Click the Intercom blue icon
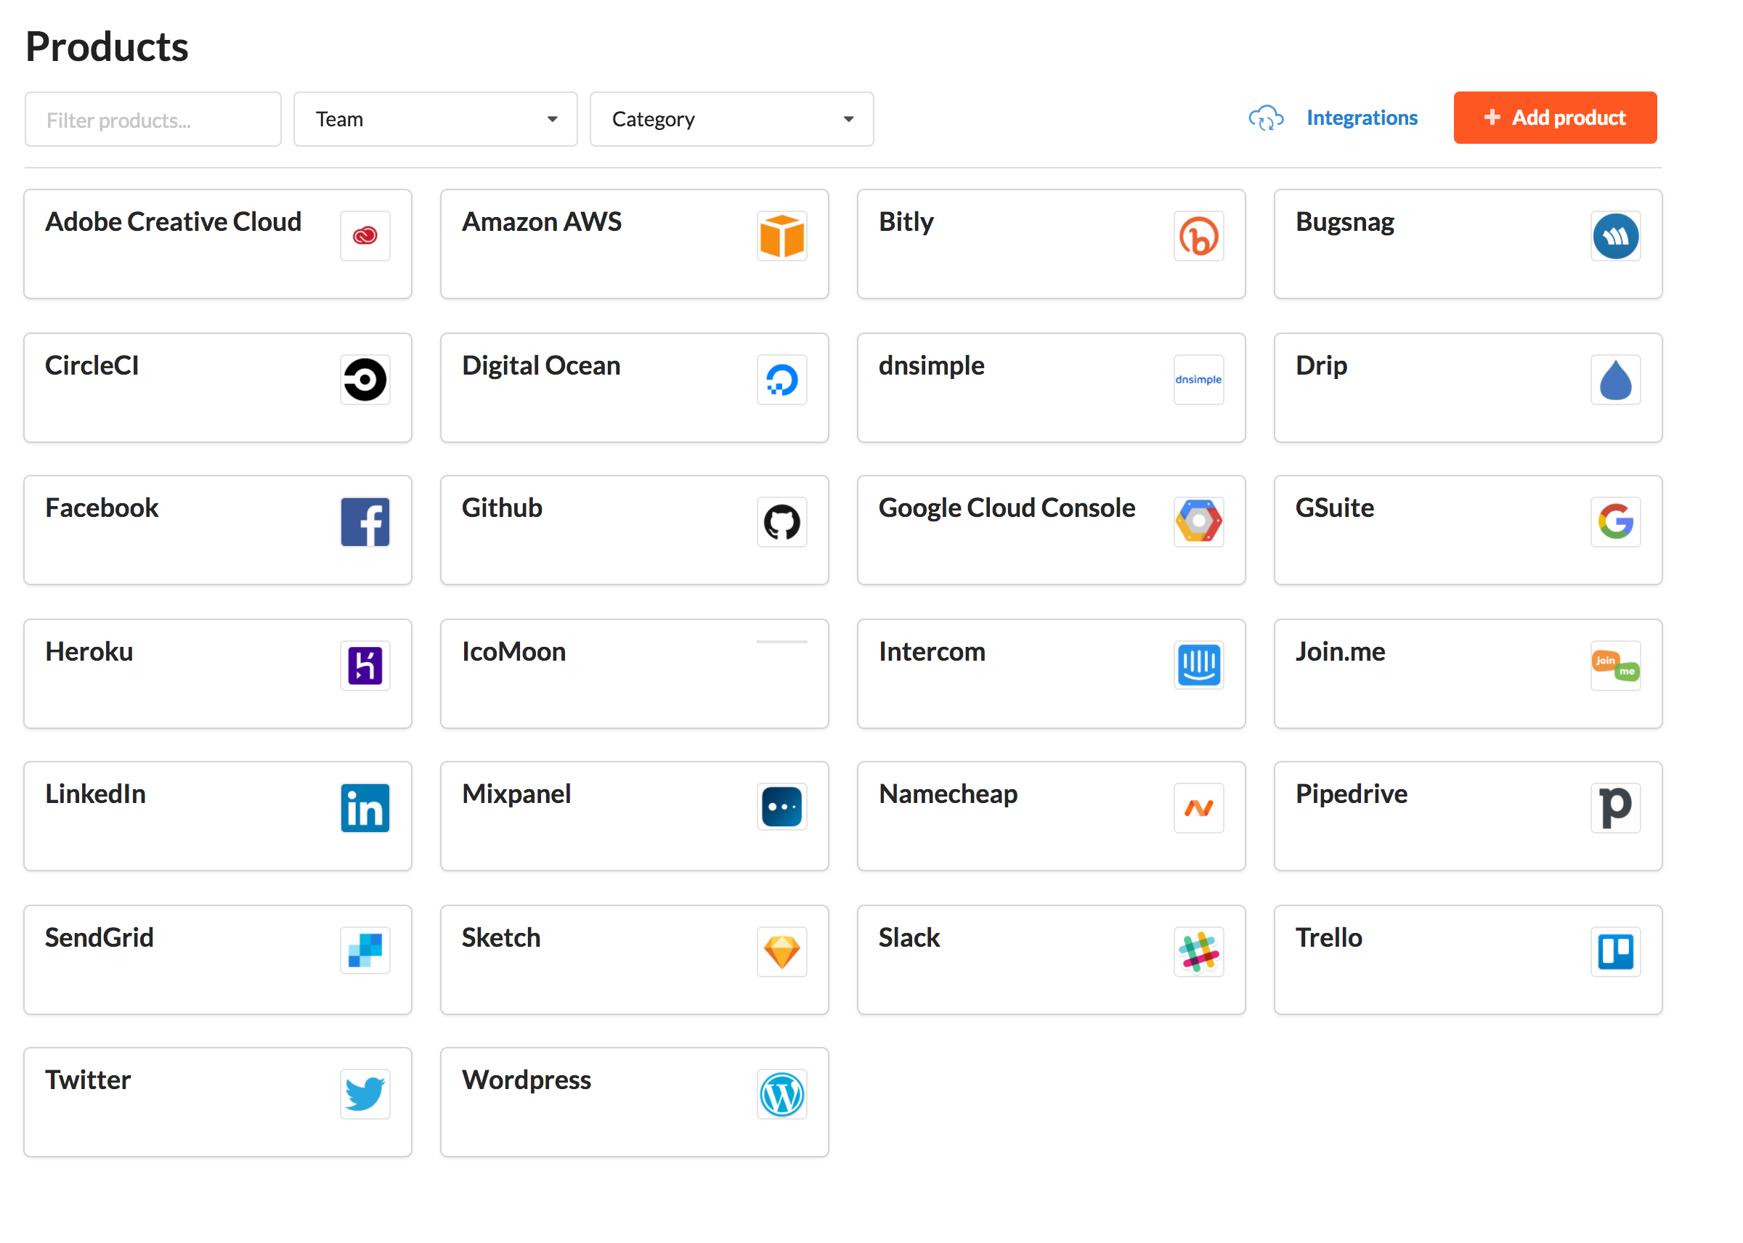1743x1243 pixels. (1198, 665)
